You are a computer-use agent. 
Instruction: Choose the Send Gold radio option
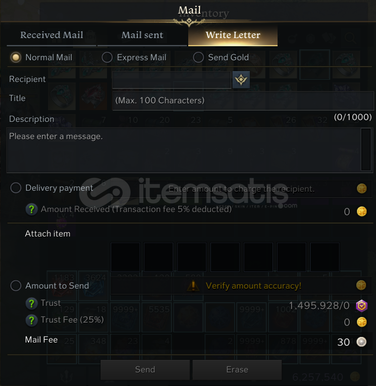click(x=198, y=58)
